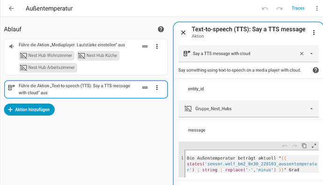Open help for the TTS action description
This screenshot has height=185, width=323.
coord(316,70)
